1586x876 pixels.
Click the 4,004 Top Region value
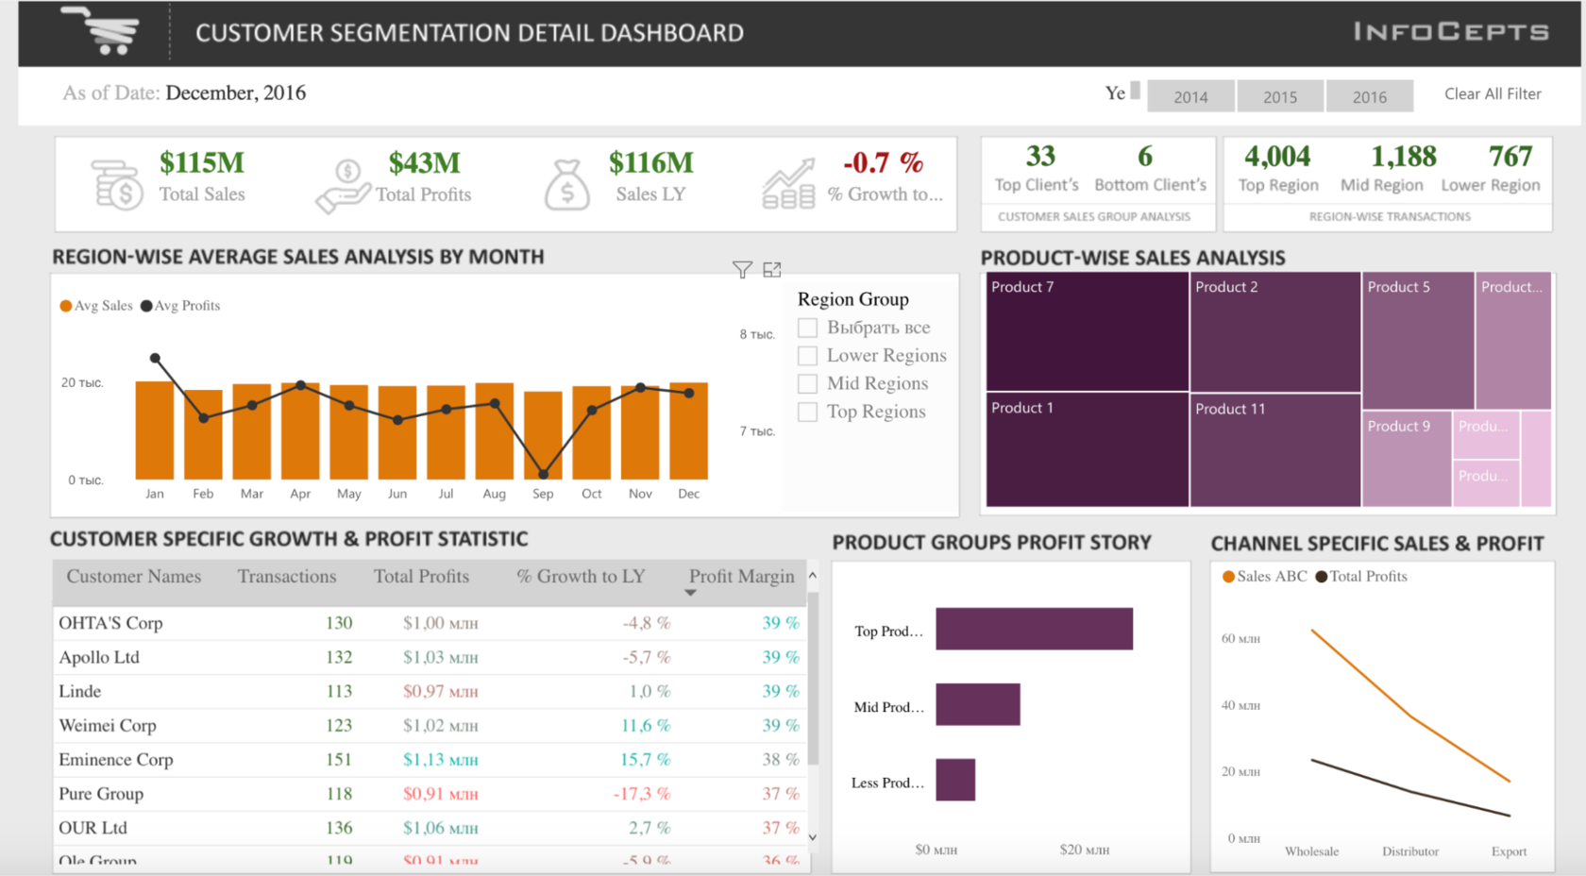1277,156
